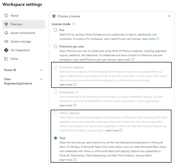
Task: Open Learn more link under Embedded
Action: click(66, 105)
